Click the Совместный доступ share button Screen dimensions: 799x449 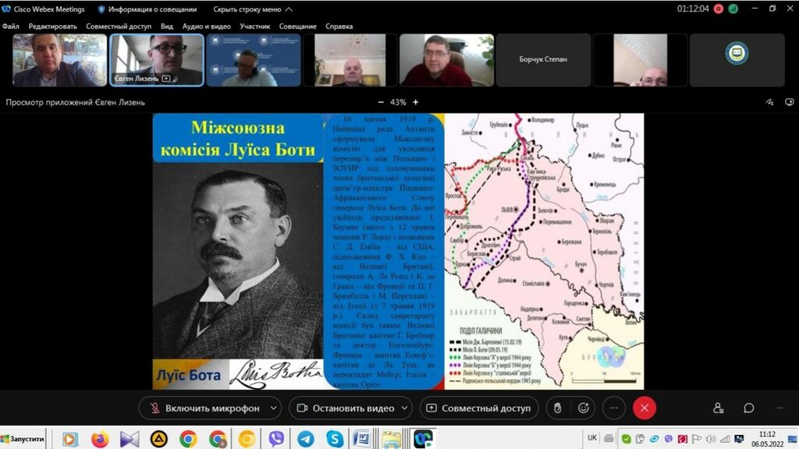click(x=478, y=408)
